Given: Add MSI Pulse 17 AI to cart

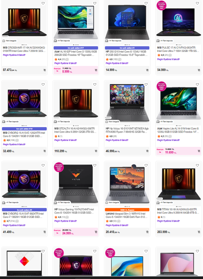Looking at the screenshot, I should (x=199, y=70).
